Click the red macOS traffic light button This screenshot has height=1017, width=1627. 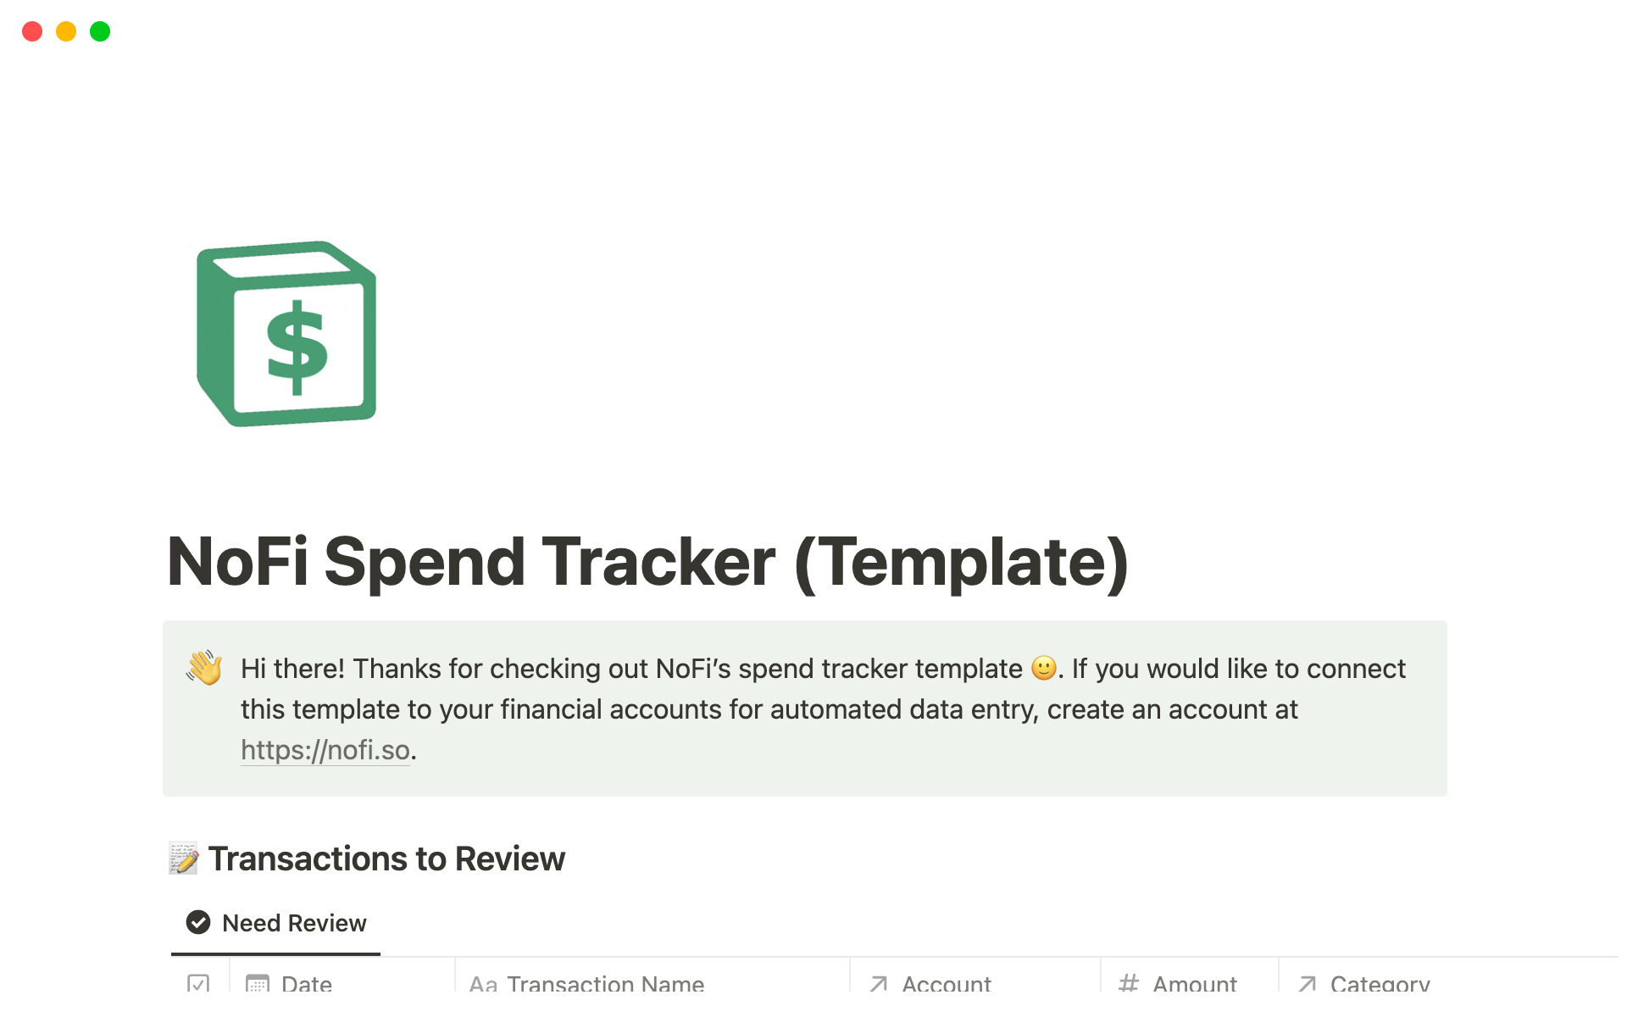coord(33,33)
